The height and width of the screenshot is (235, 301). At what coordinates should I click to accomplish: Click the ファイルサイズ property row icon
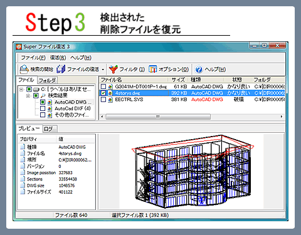(23, 192)
